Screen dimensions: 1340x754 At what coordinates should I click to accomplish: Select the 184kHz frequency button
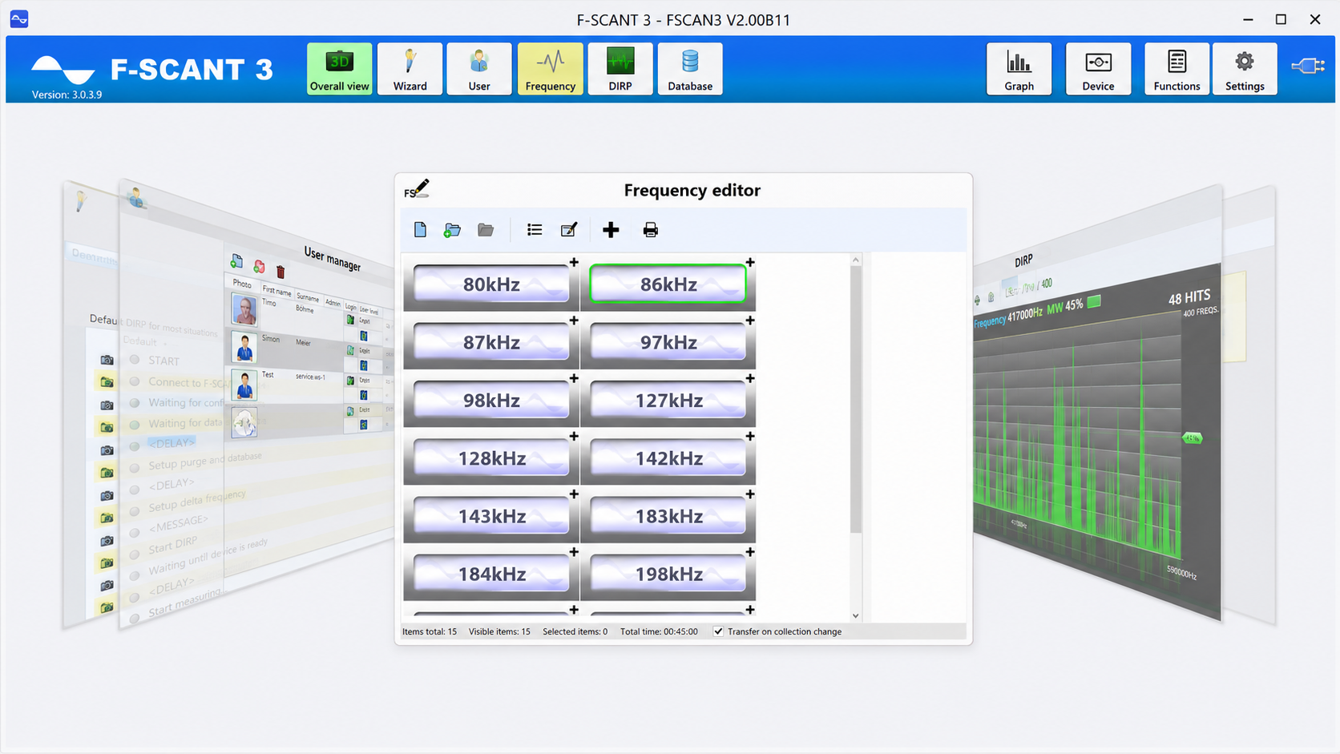[x=491, y=574]
